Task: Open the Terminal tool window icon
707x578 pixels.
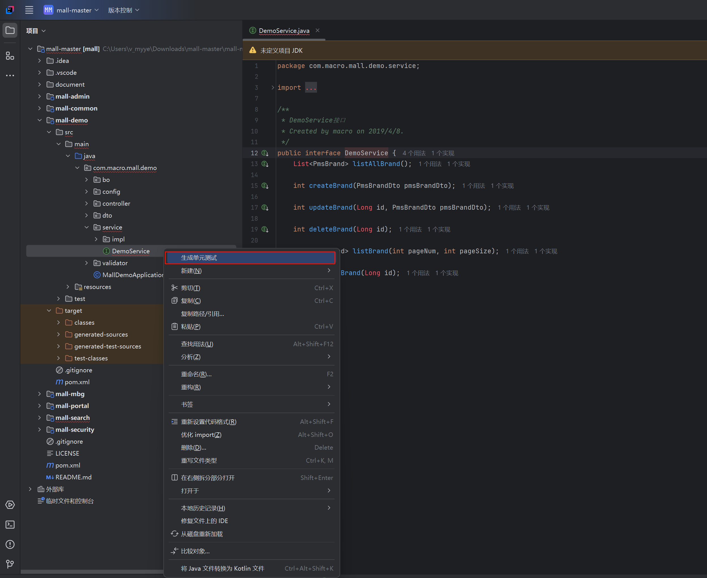Action: [x=10, y=525]
